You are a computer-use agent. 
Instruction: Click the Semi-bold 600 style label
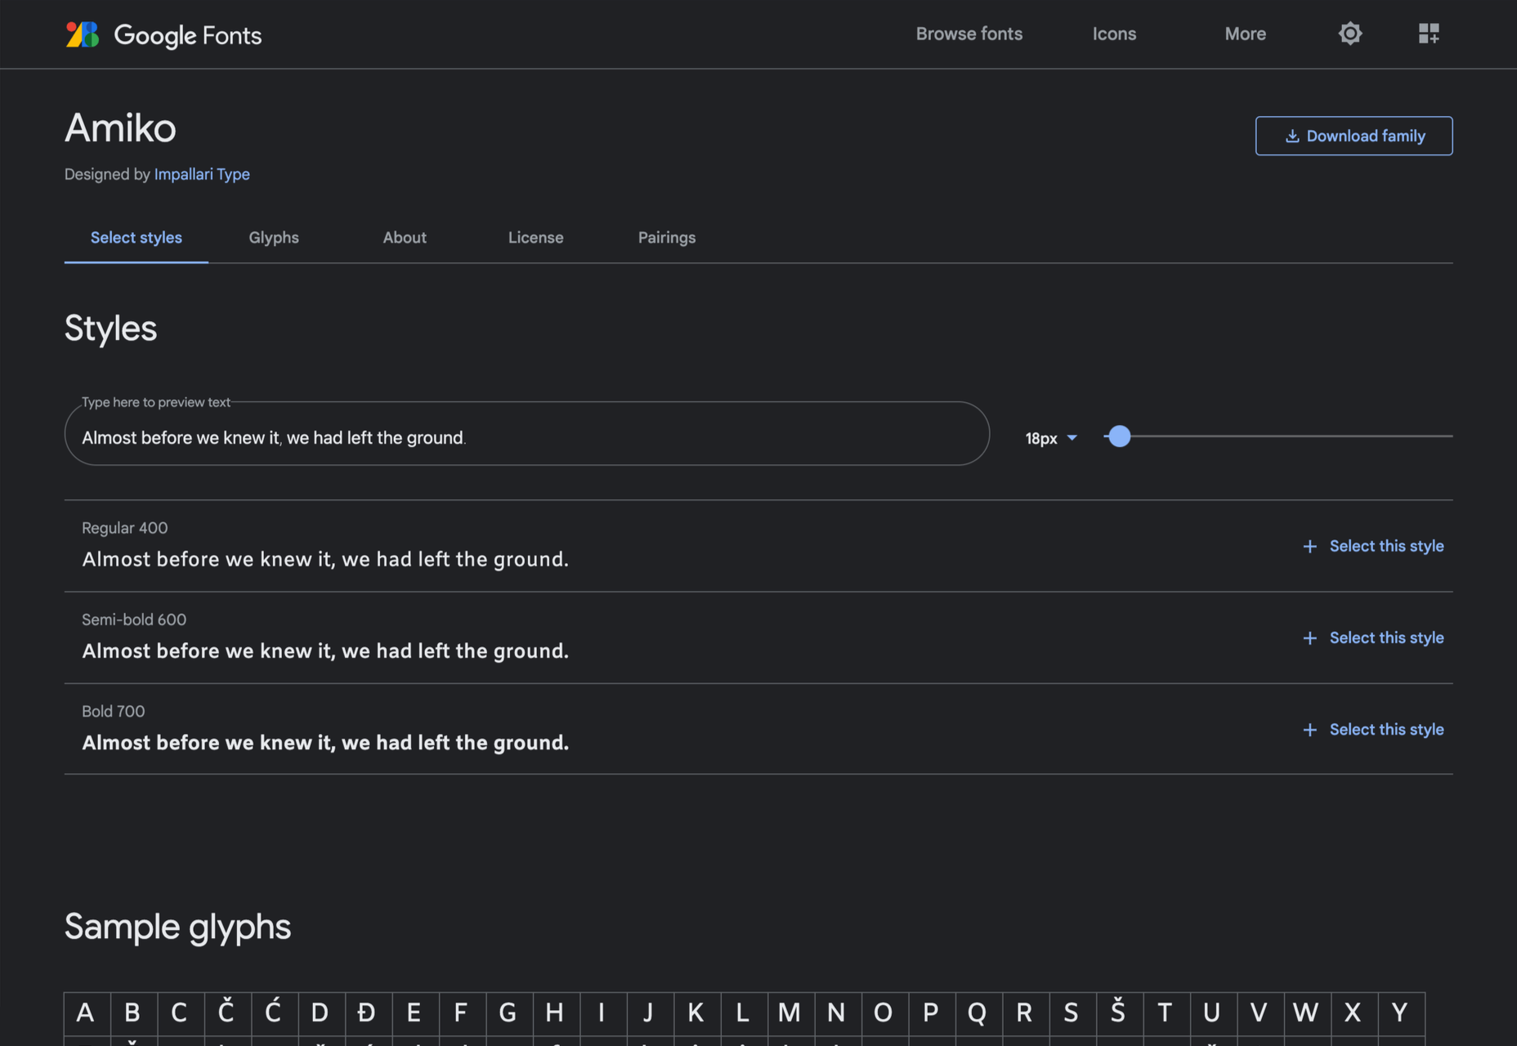(134, 619)
